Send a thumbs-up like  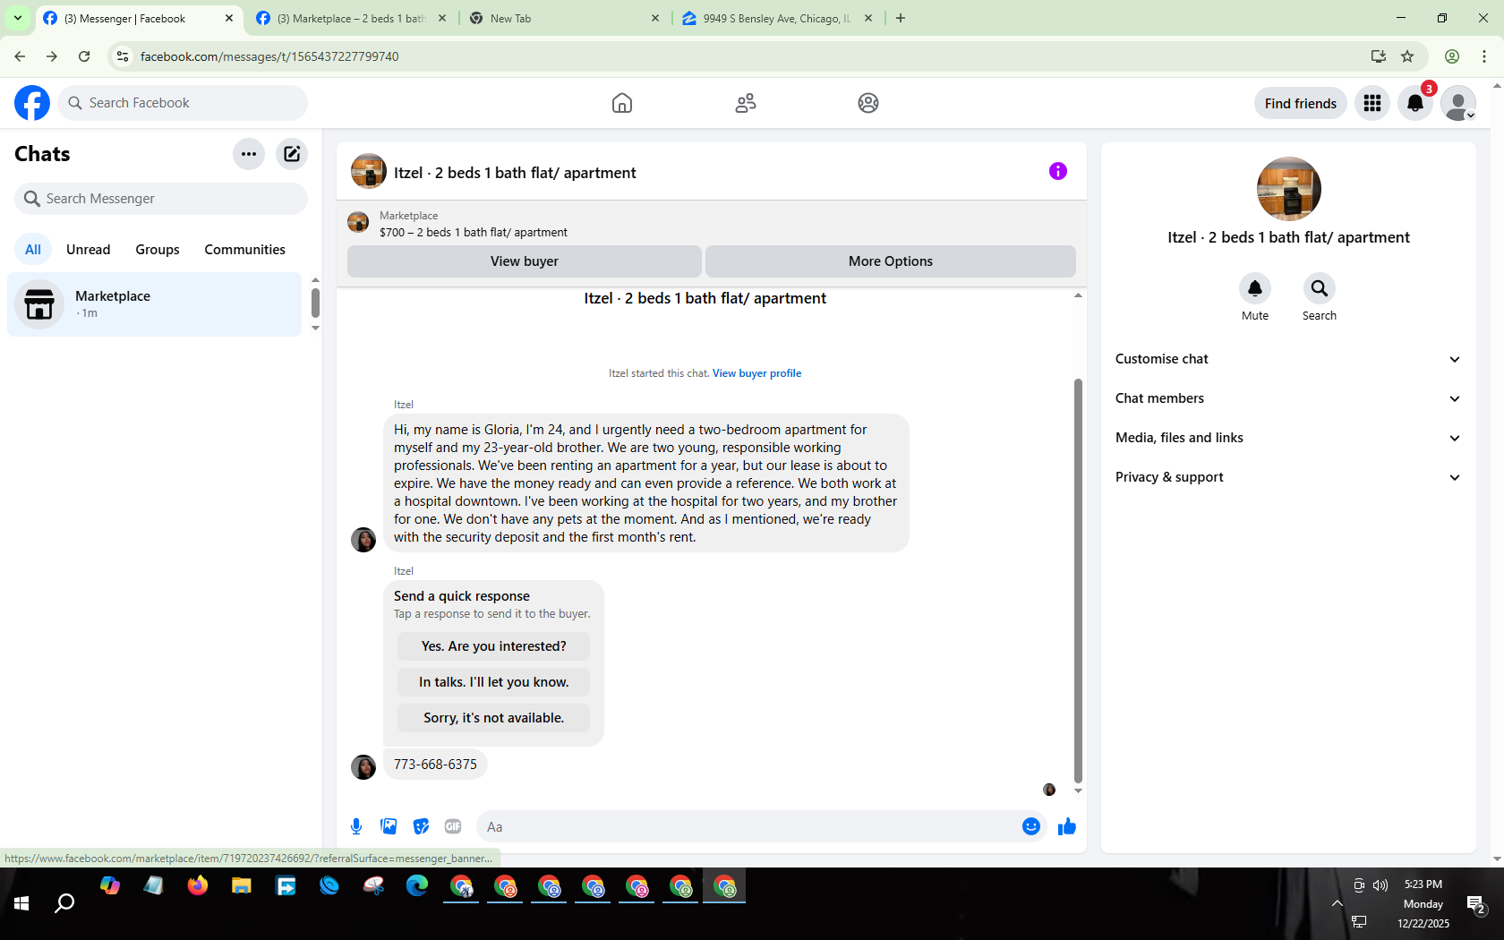tap(1067, 826)
